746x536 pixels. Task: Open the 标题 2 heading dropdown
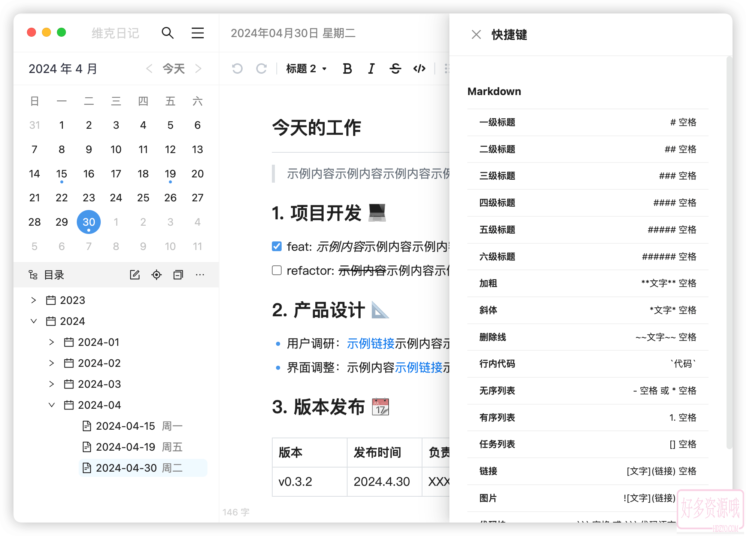[306, 68]
